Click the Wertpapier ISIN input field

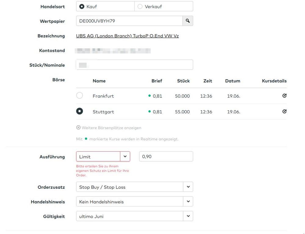tap(129, 21)
